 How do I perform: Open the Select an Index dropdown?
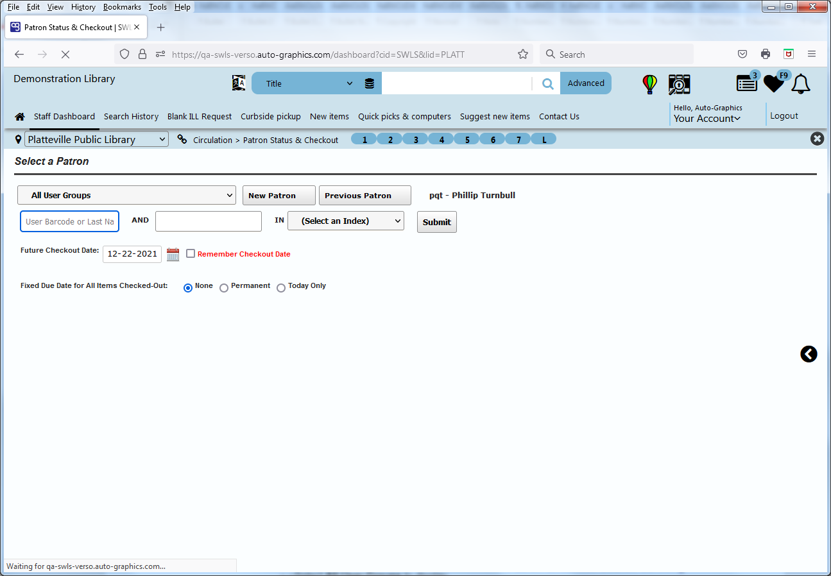(346, 221)
